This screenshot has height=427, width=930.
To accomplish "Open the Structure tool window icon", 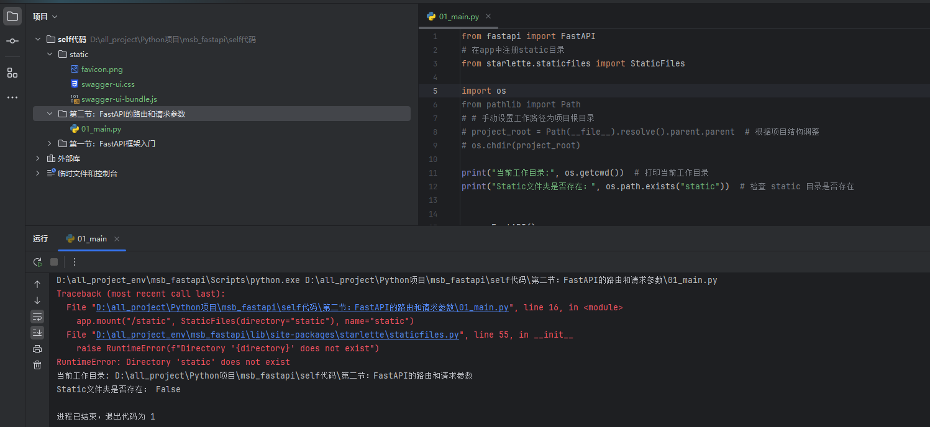I will tap(12, 73).
